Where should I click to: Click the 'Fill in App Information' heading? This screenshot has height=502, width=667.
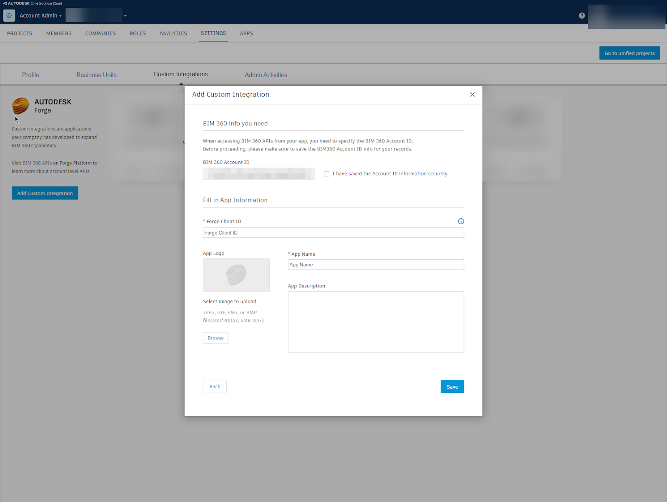pyautogui.click(x=235, y=200)
